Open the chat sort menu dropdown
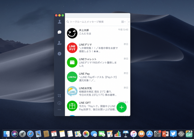This screenshot has height=139, width=194. (123, 22)
